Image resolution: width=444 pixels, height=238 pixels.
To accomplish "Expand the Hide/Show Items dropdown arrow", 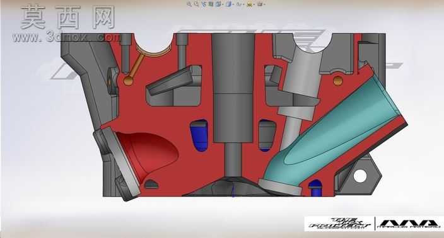I will coord(244,4).
